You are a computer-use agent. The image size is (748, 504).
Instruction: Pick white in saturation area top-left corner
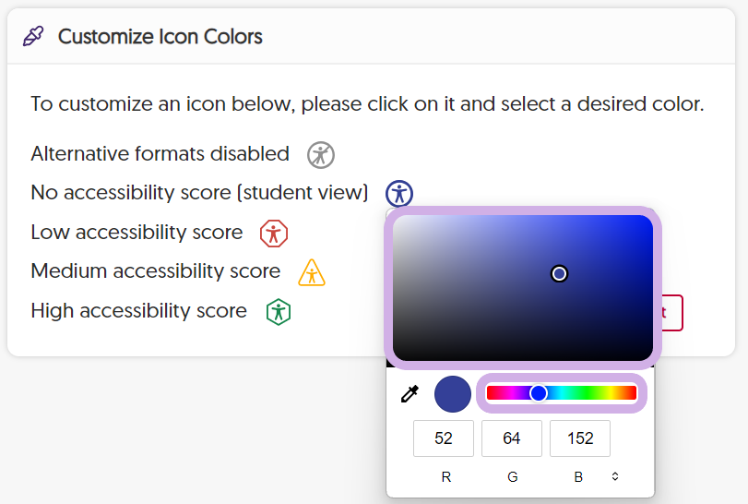coord(400,222)
